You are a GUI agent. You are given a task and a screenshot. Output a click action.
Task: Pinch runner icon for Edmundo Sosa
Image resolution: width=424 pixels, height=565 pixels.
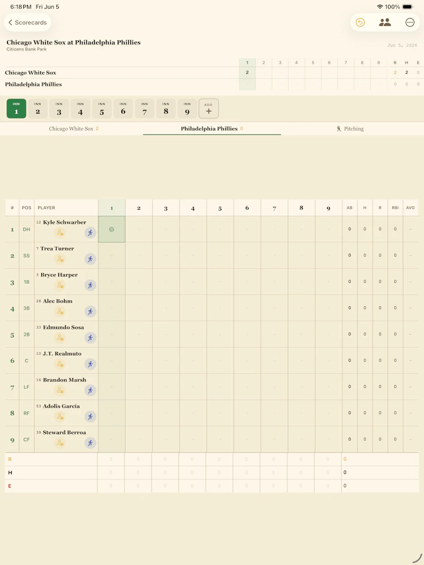click(x=91, y=338)
